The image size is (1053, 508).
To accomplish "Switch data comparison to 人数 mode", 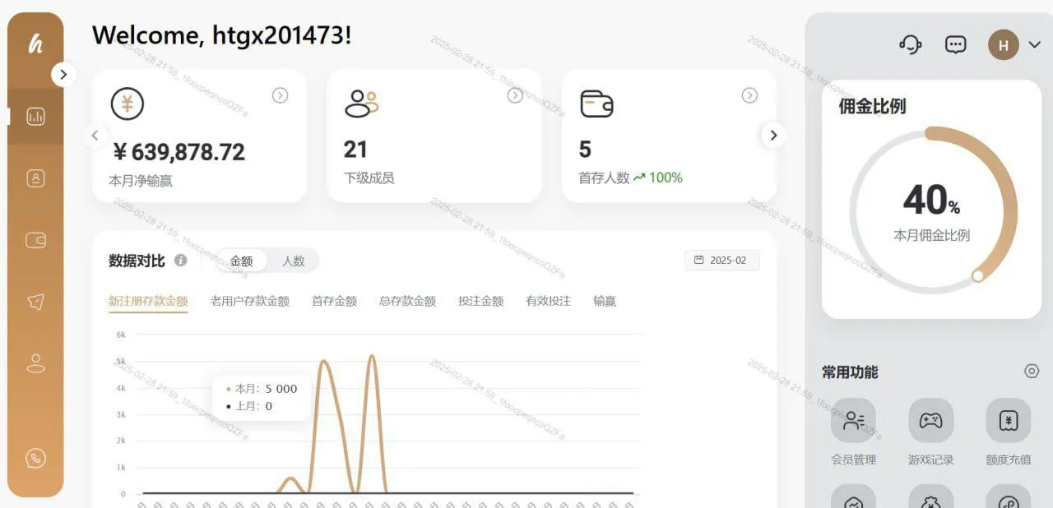I will click(x=294, y=261).
